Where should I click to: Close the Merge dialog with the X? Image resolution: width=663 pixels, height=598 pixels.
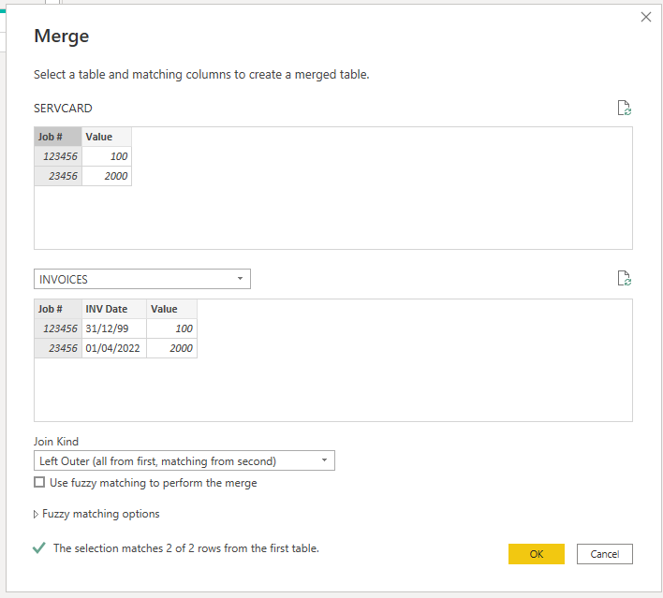[x=645, y=17]
